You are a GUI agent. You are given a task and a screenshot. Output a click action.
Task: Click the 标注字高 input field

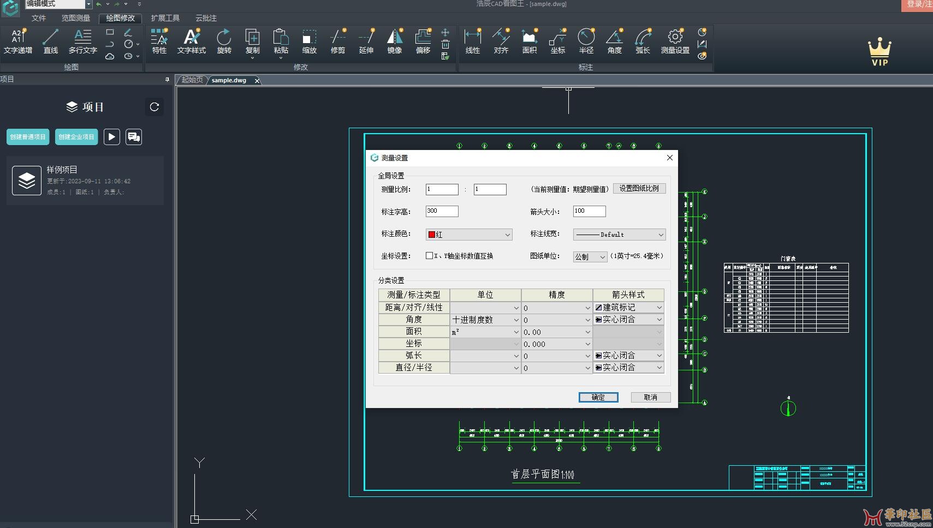tap(441, 211)
